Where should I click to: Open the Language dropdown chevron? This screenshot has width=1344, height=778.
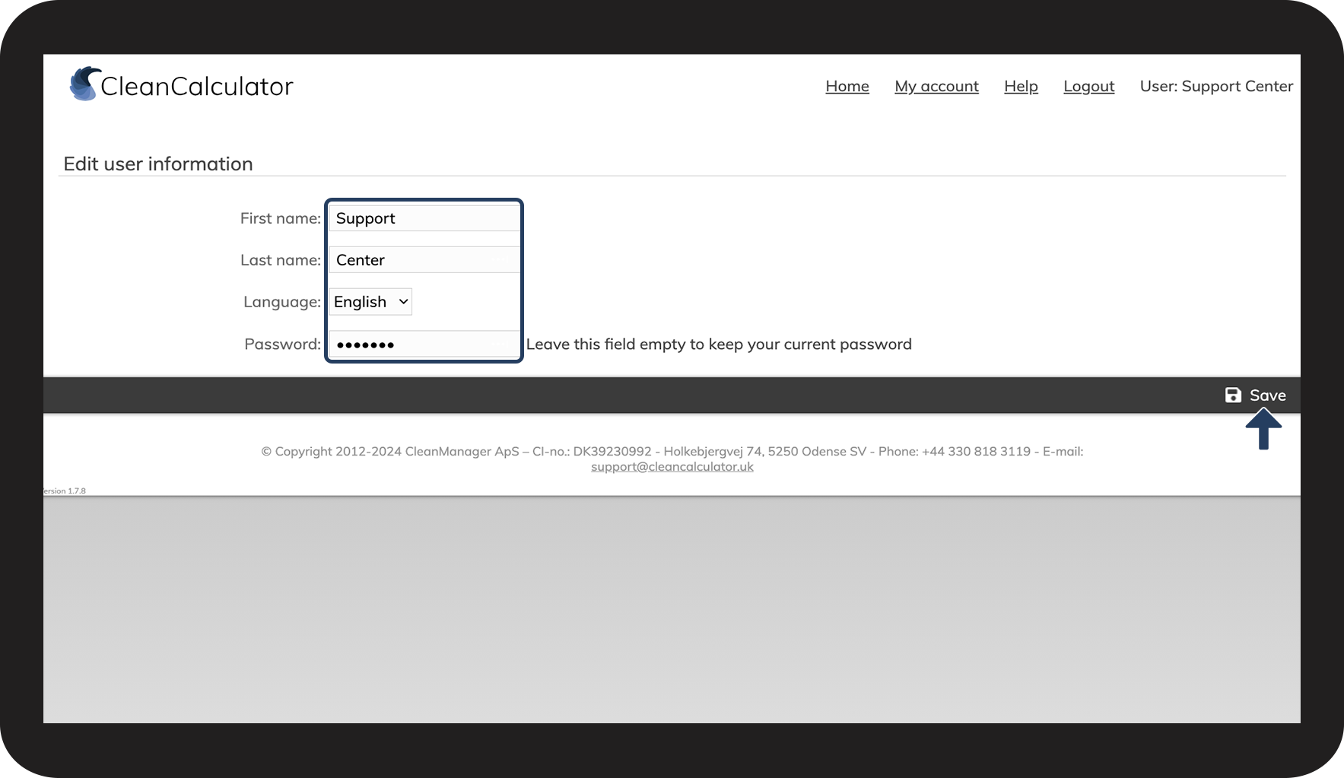403,302
